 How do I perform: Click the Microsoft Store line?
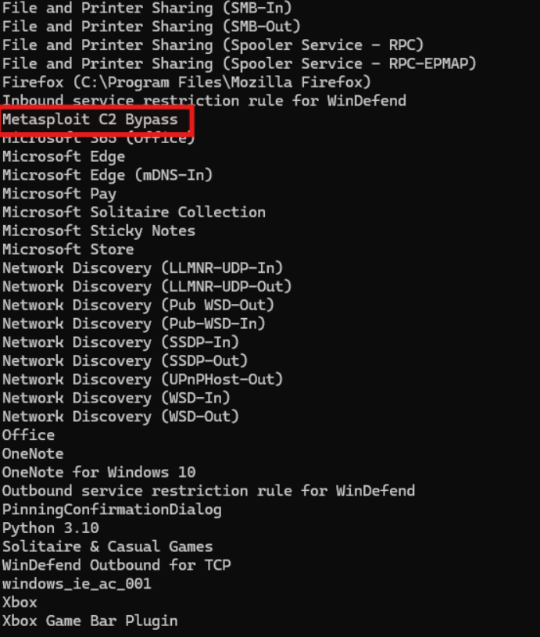(x=68, y=249)
